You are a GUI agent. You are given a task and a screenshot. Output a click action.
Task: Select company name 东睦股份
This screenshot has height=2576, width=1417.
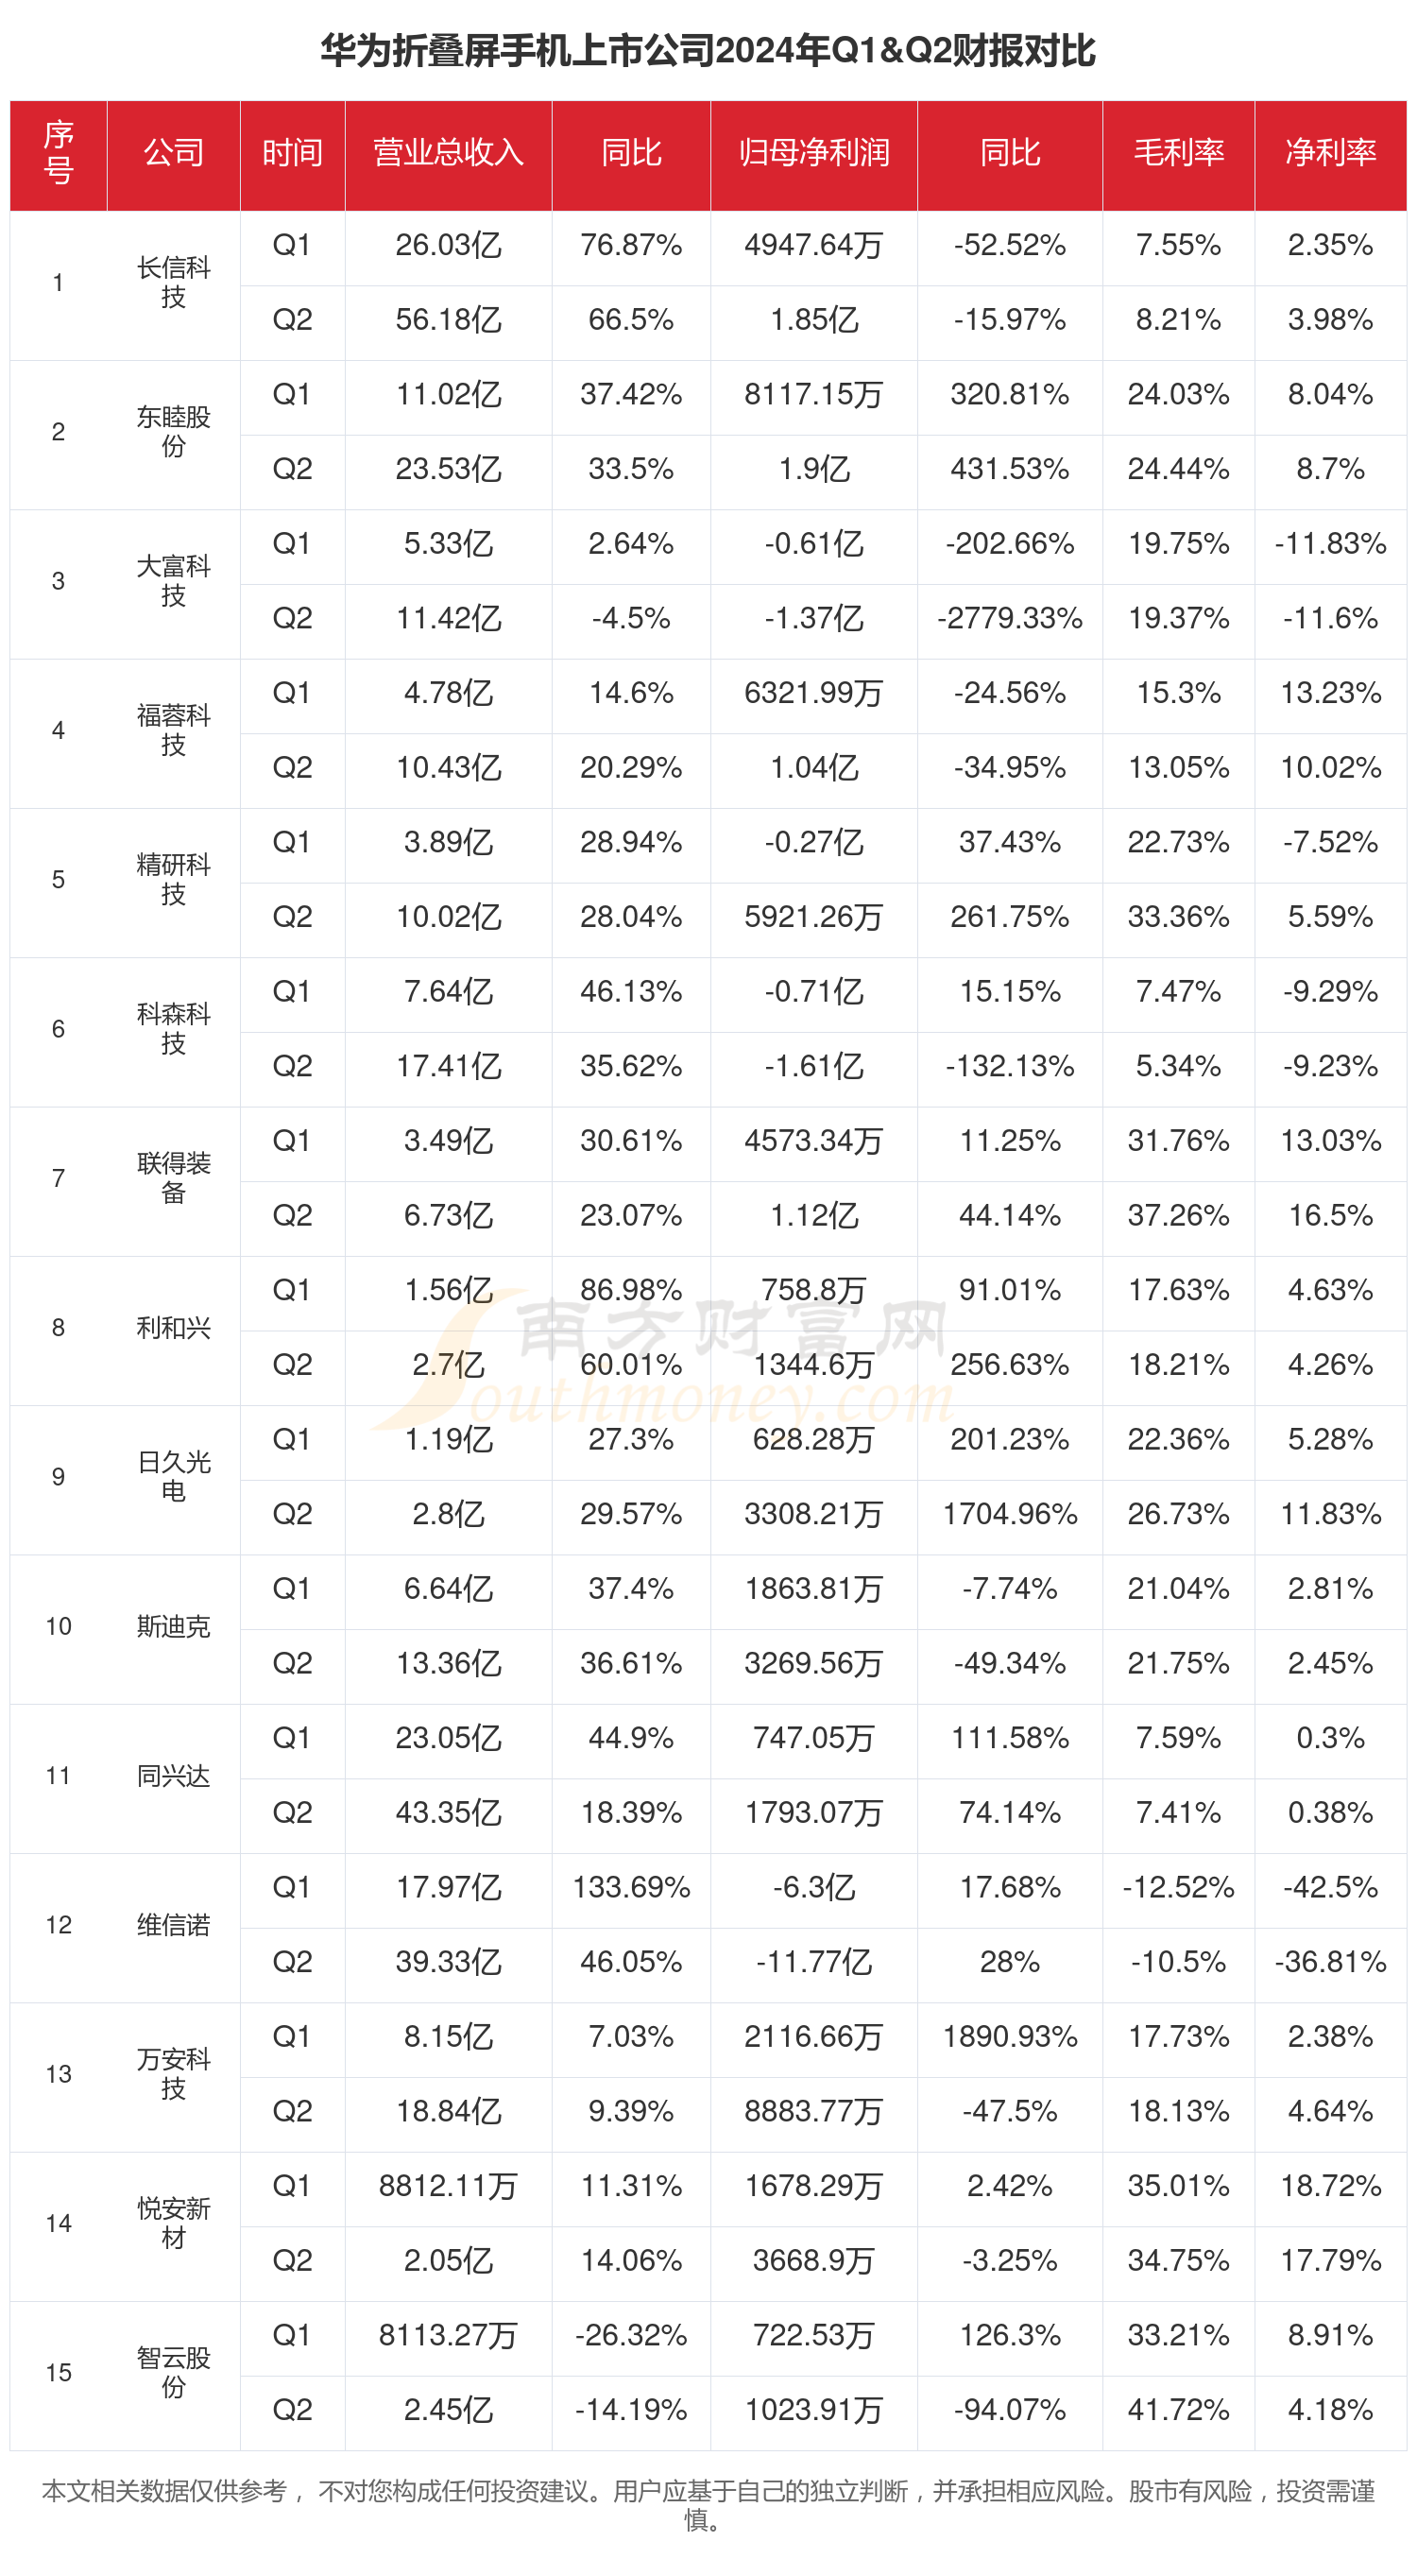tap(173, 432)
